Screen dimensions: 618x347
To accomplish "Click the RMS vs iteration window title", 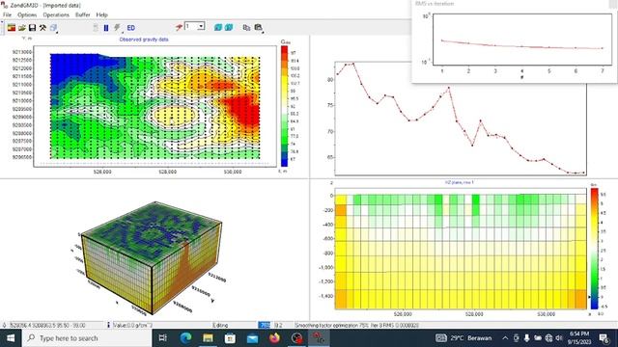I will 435,4.
